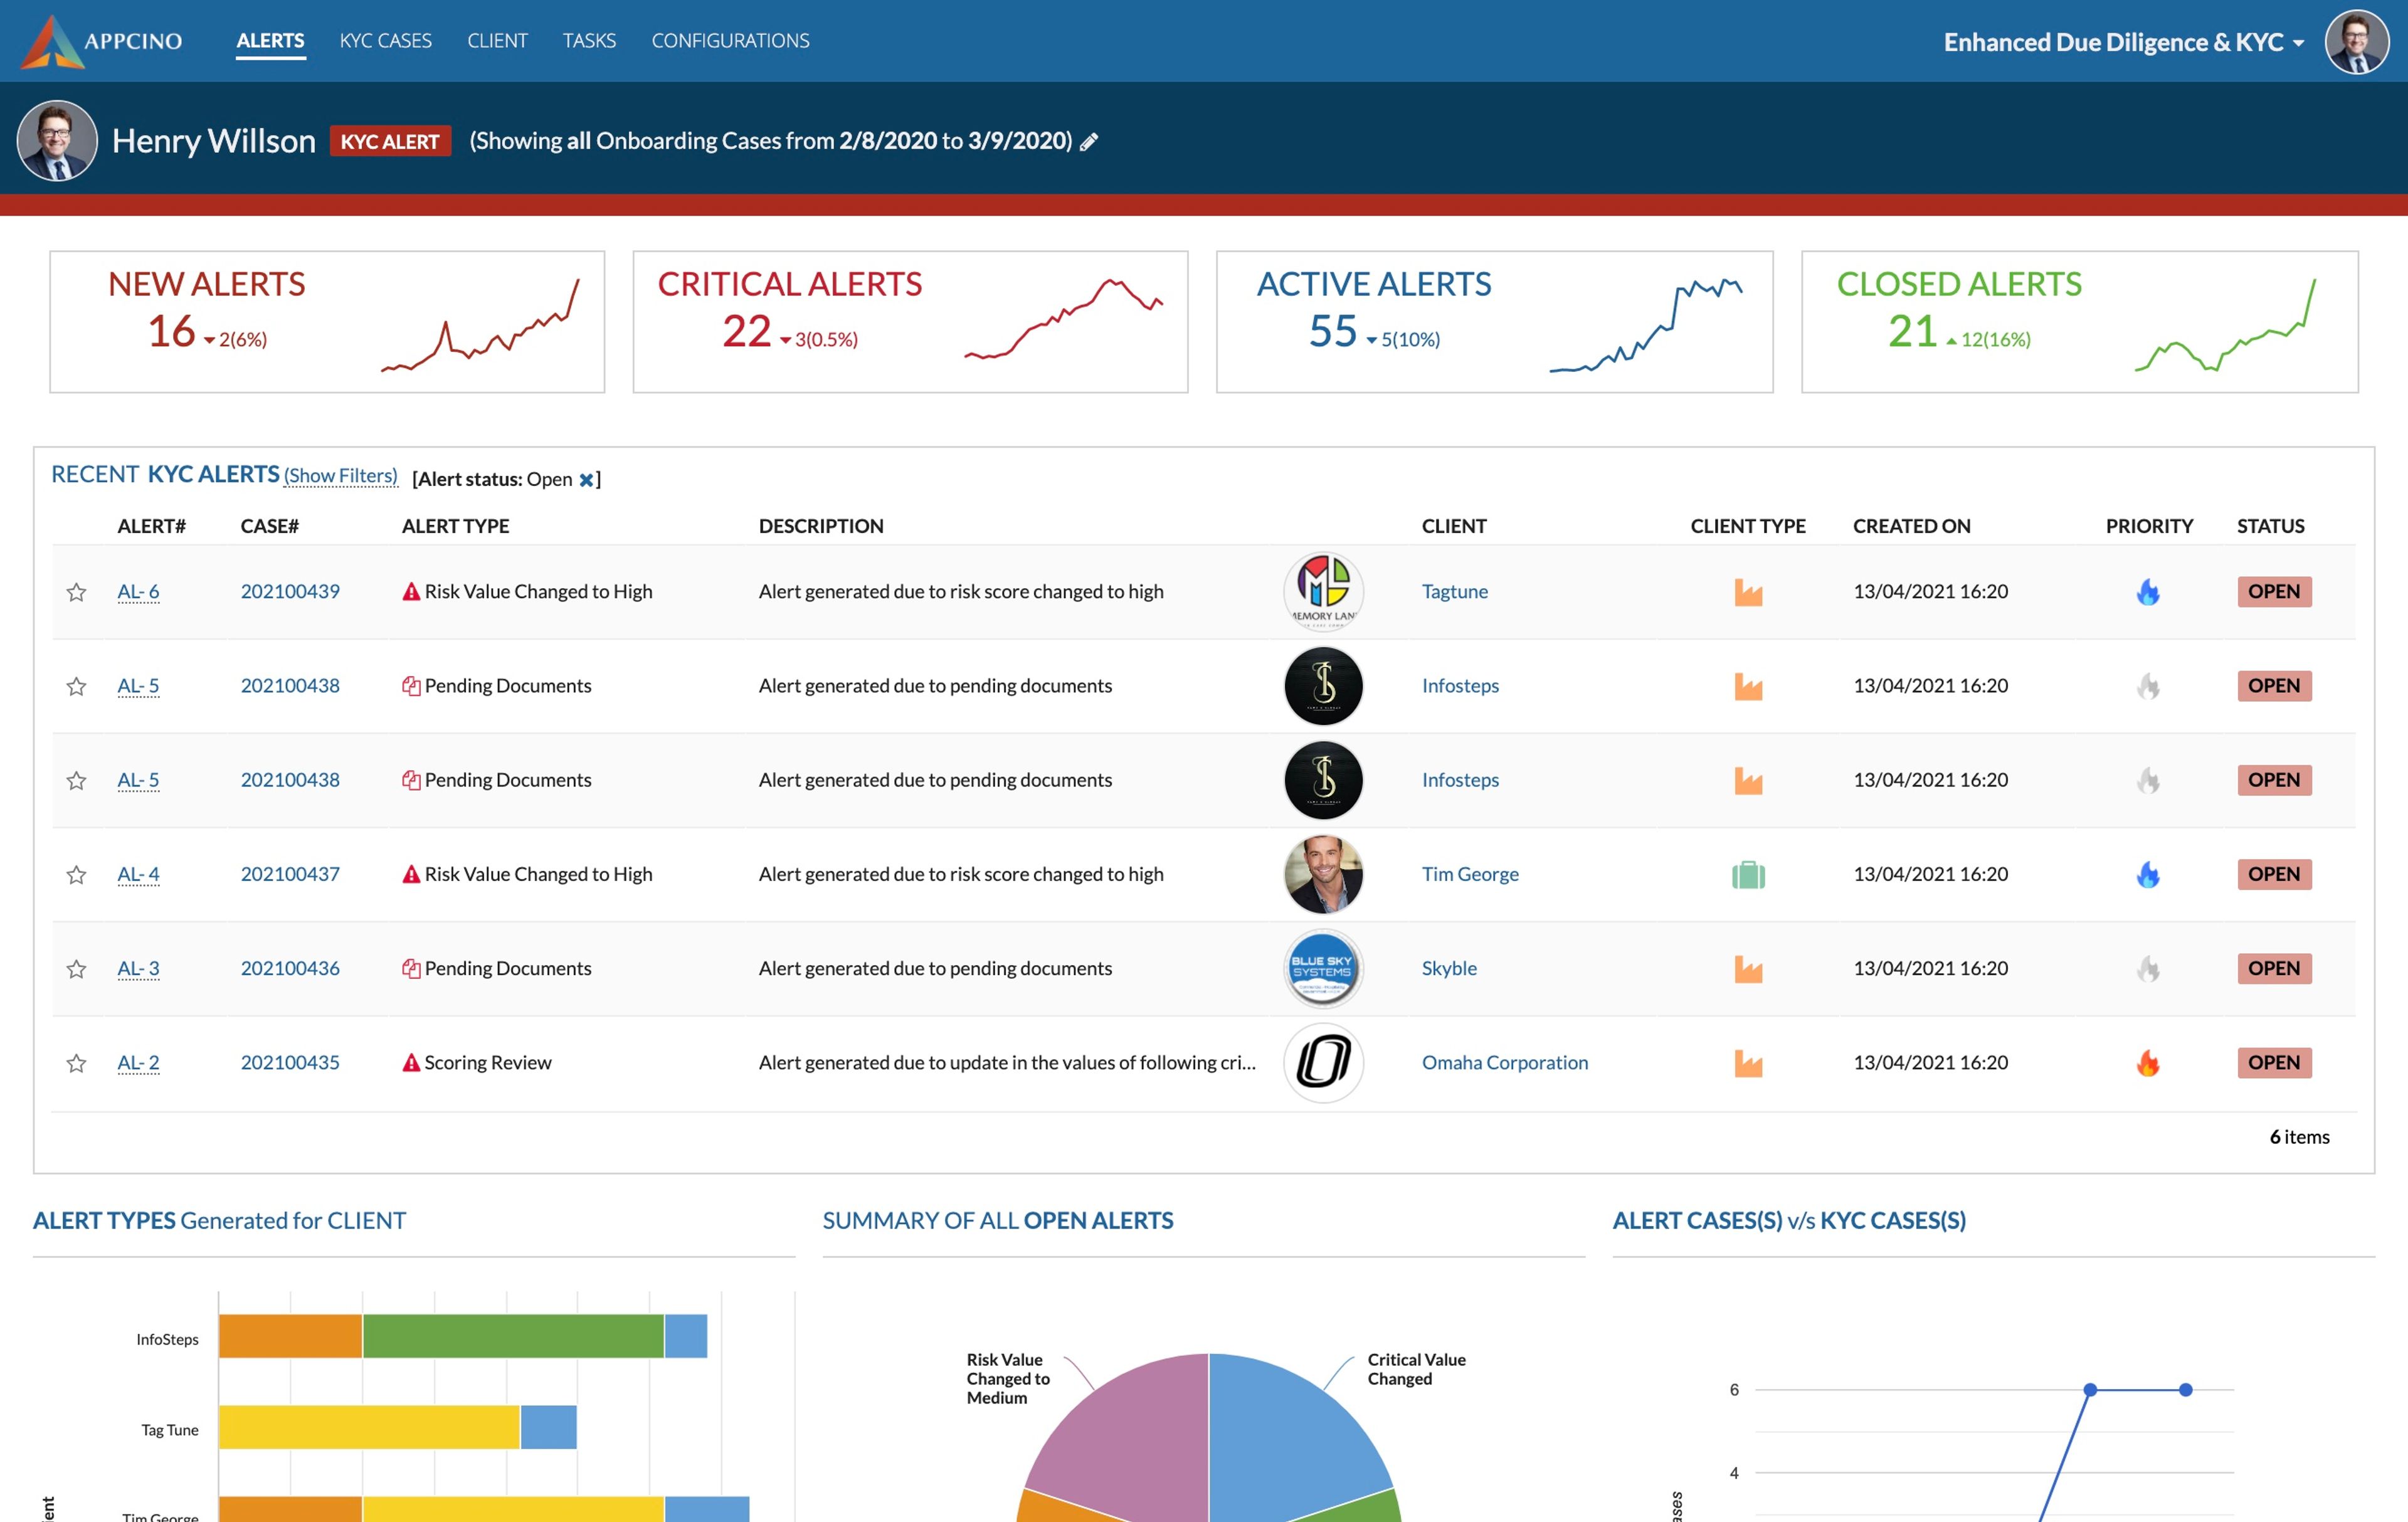Viewport: 2408px width, 1522px height.
Task: Click the grey flame priority icon for AL-3
Action: point(2148,969)
